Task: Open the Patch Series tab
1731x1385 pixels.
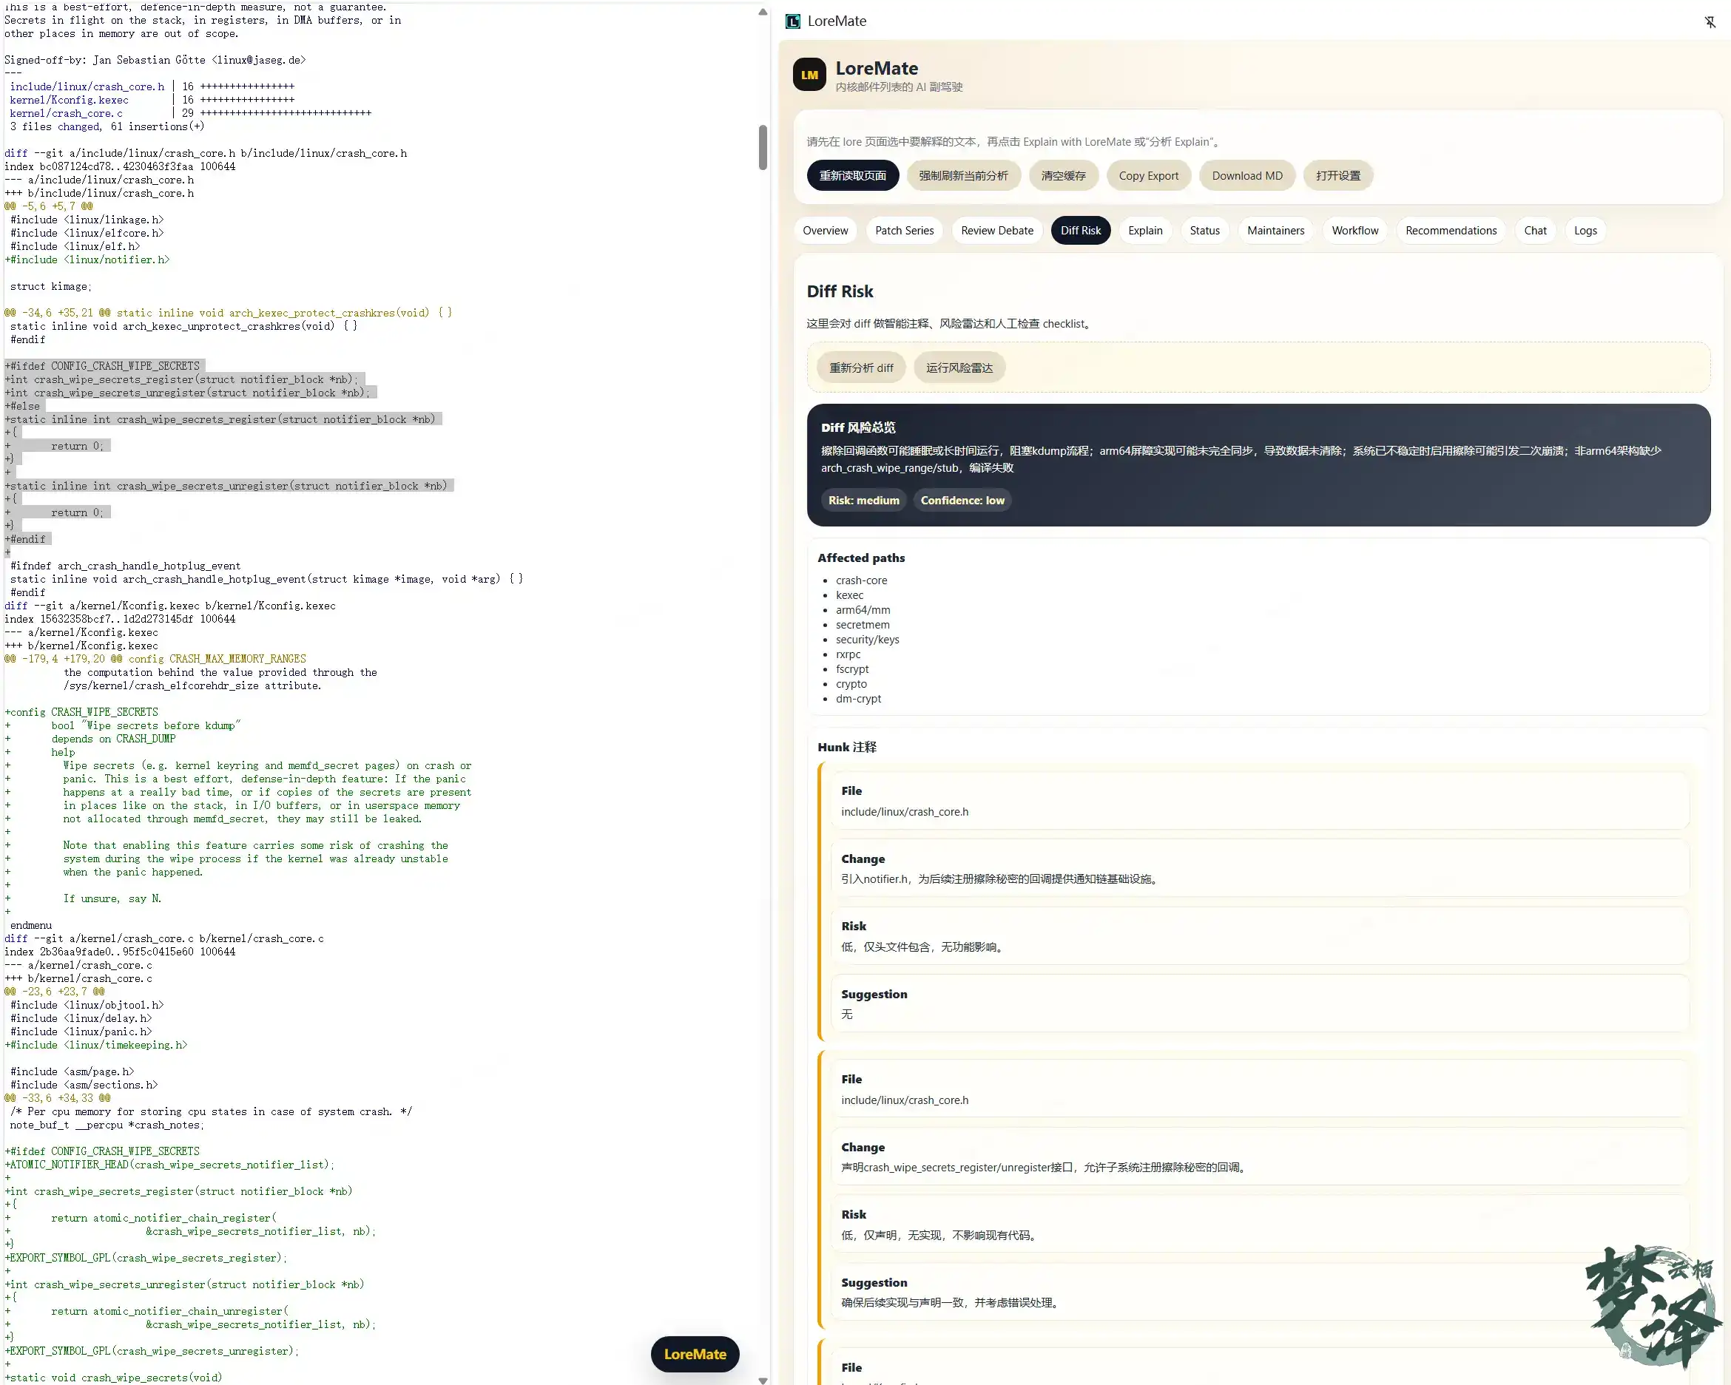Action: [x=904, y=230]
